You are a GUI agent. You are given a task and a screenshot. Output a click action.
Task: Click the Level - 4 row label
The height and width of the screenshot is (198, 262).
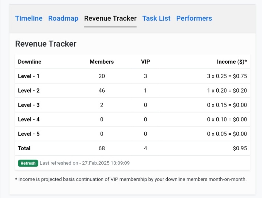point(29,120)
